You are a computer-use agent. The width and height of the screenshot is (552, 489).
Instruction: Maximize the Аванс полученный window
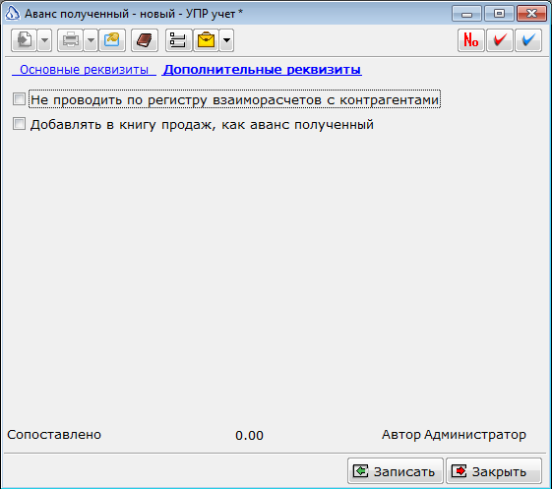tap(499, 14)
